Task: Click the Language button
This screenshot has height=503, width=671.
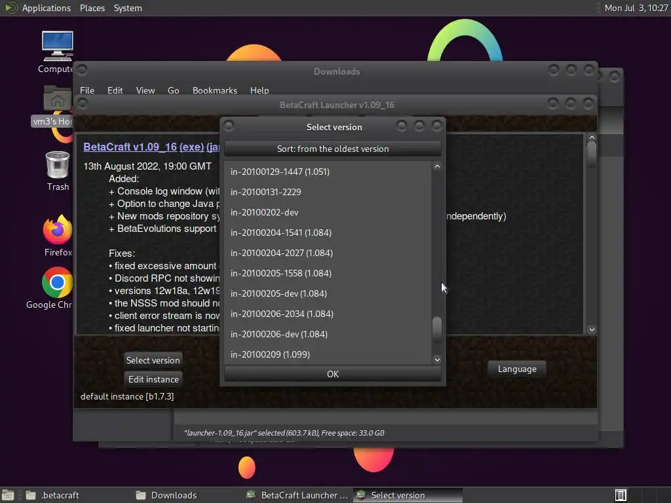Action: pyautogui.click(x=517, y=369)
